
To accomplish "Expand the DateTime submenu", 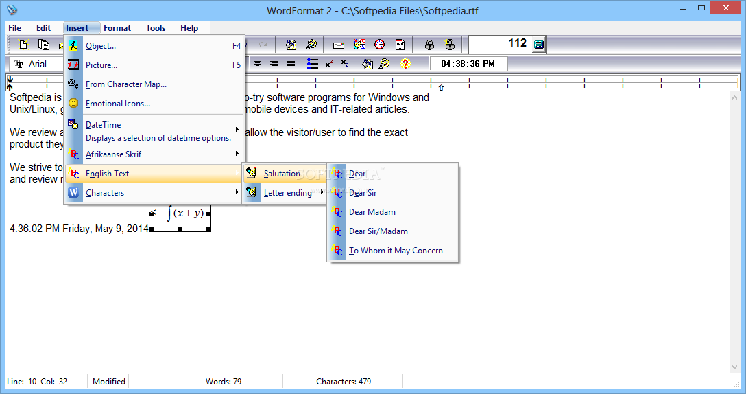I will 154,130.
